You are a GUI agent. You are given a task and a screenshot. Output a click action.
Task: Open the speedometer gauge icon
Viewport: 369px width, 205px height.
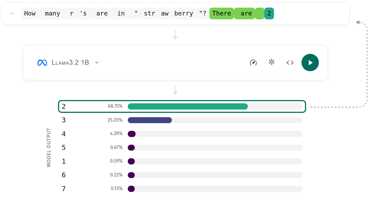point(253,63)
